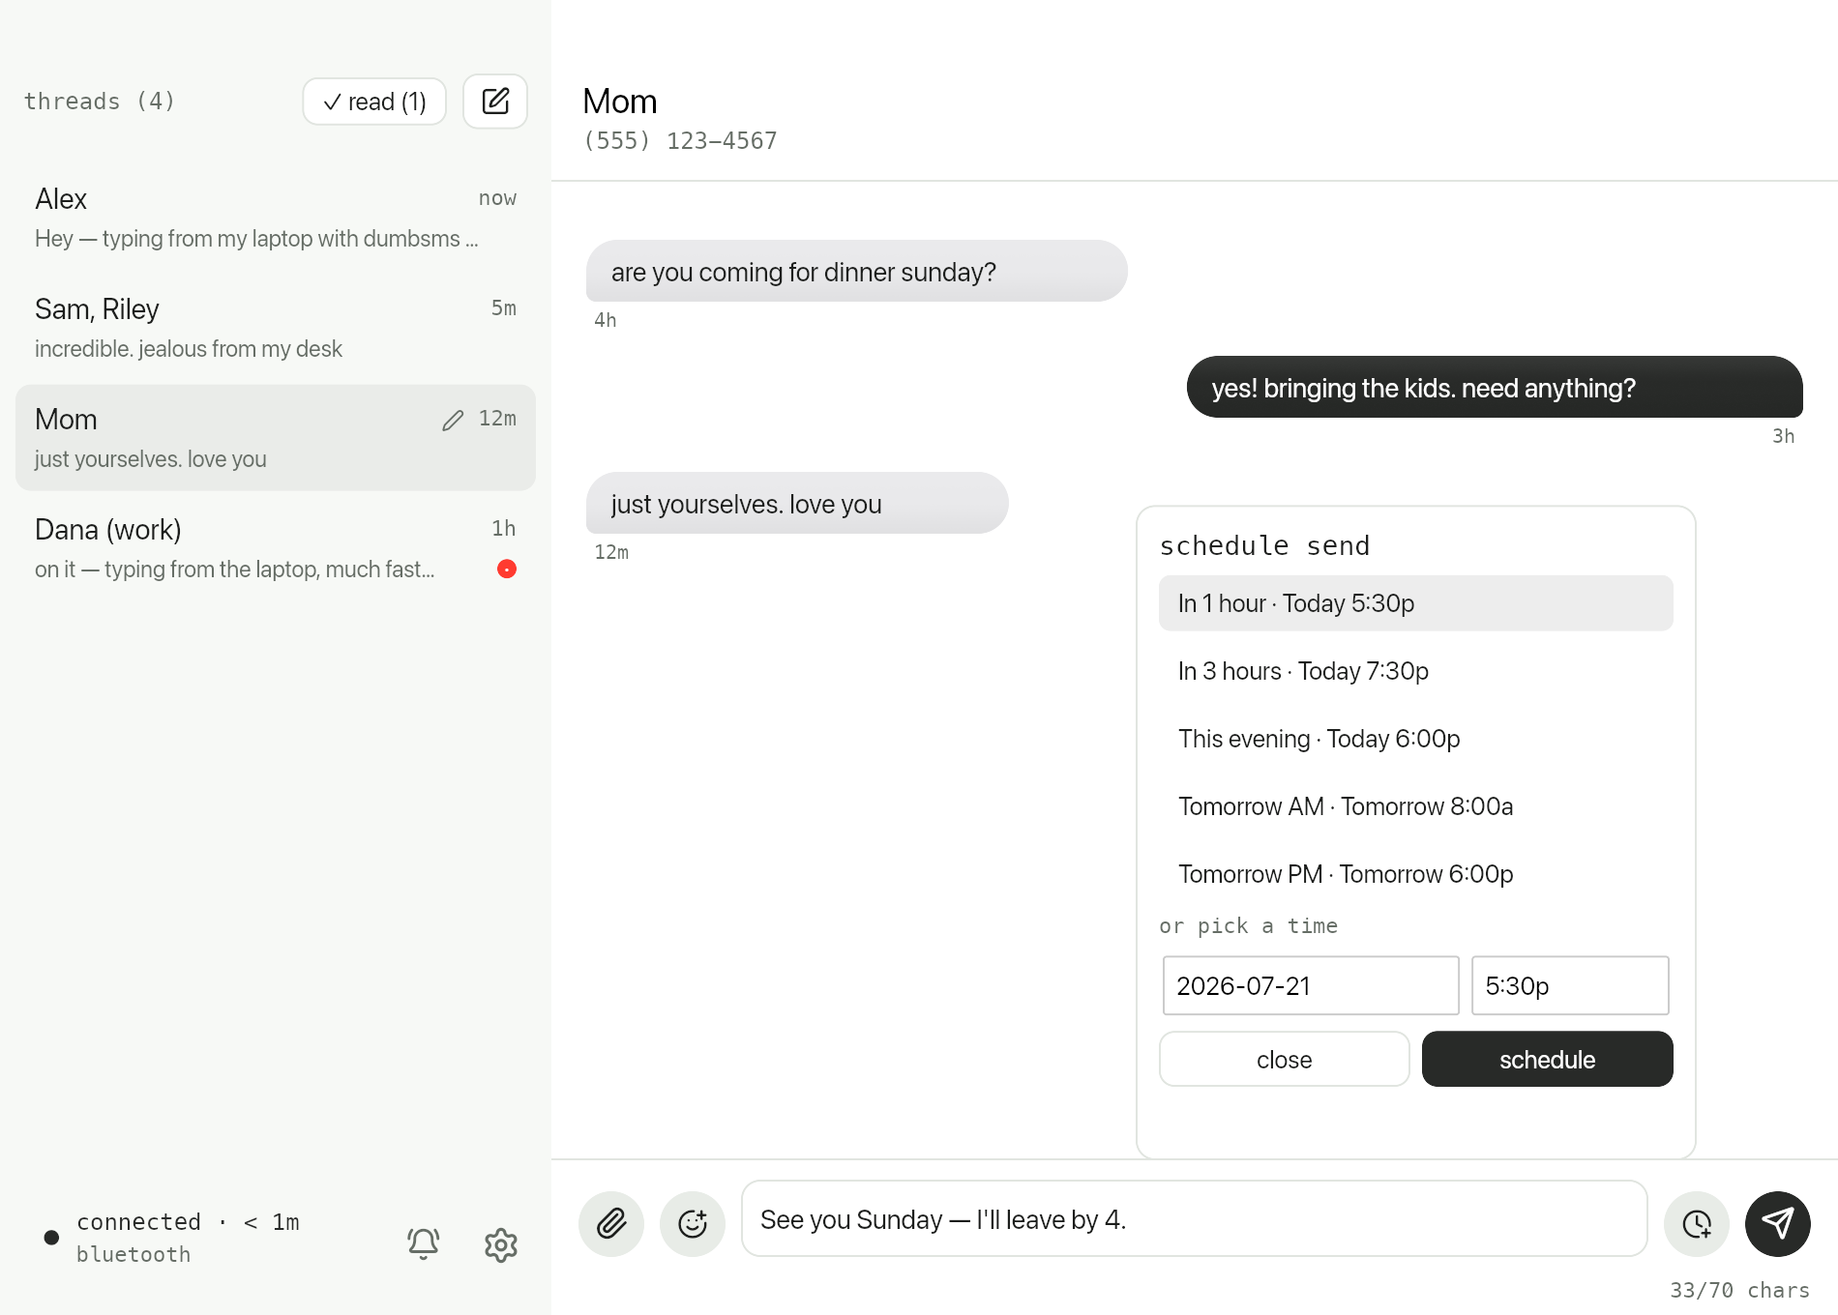
Task: Click the message 'are you coming for dinner sunday?'
Action: tap(856, 272)
